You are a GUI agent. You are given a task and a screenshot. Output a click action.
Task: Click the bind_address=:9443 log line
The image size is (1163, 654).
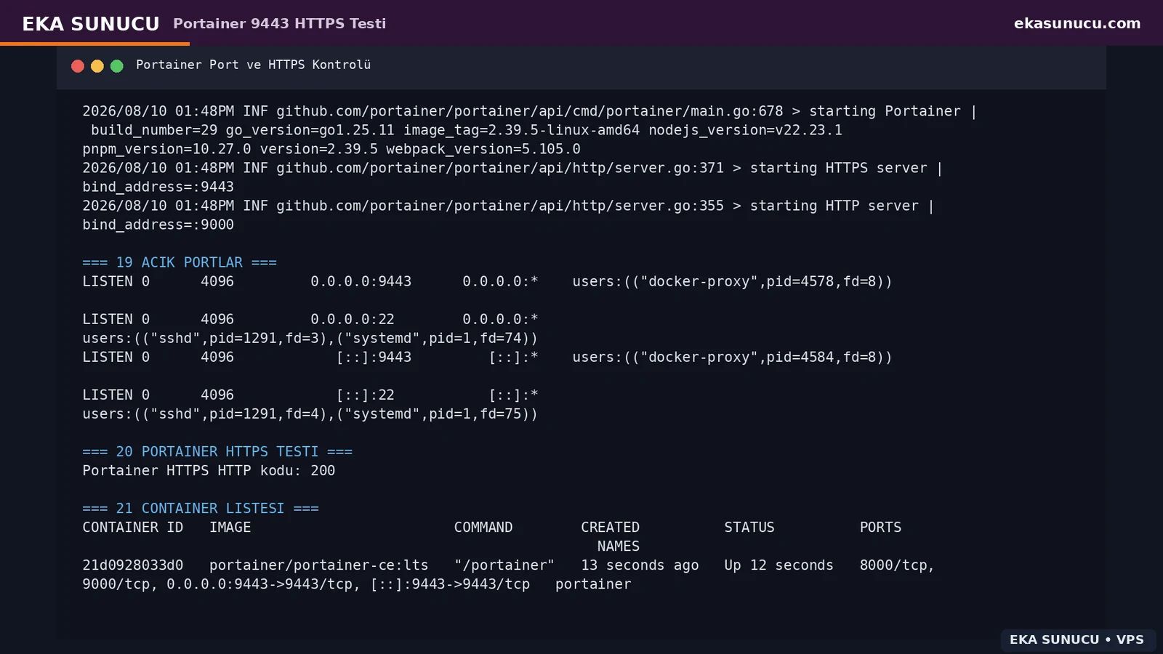point(158,187)
